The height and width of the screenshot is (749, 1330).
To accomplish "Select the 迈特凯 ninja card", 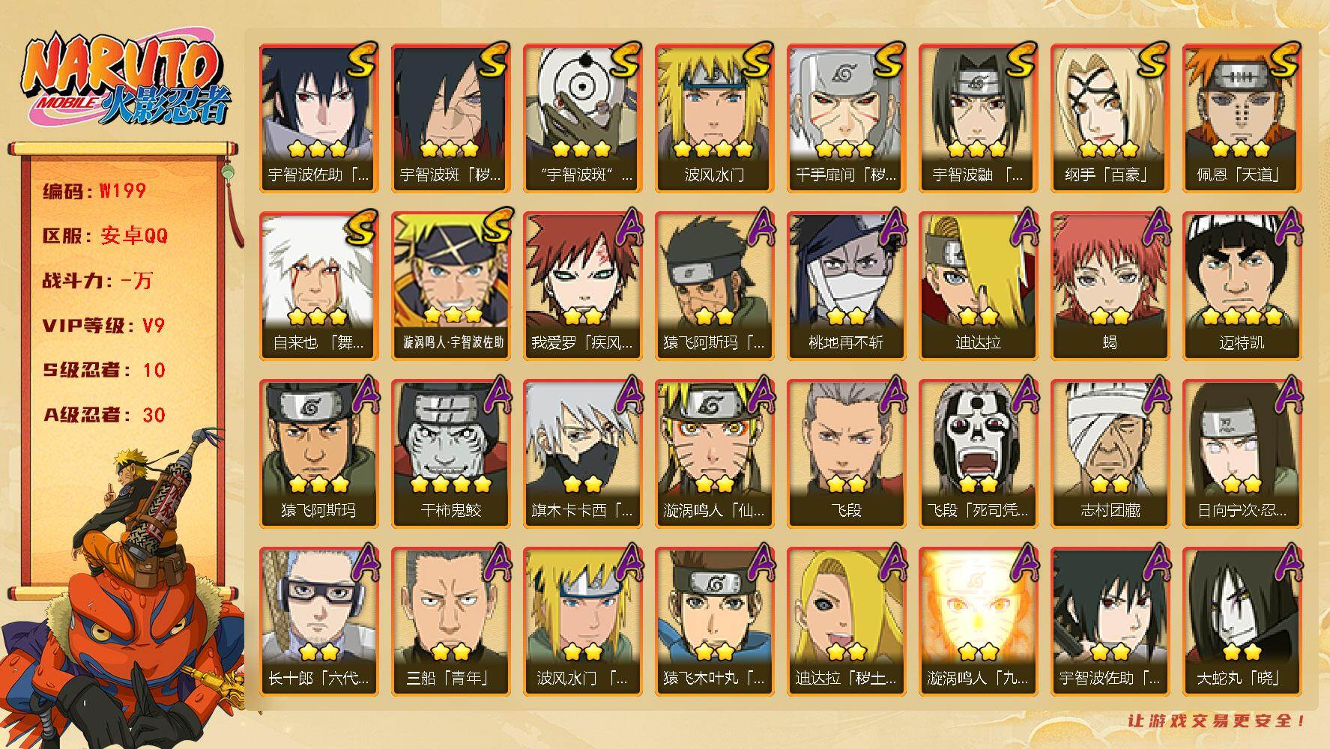I will point(1242,286).
